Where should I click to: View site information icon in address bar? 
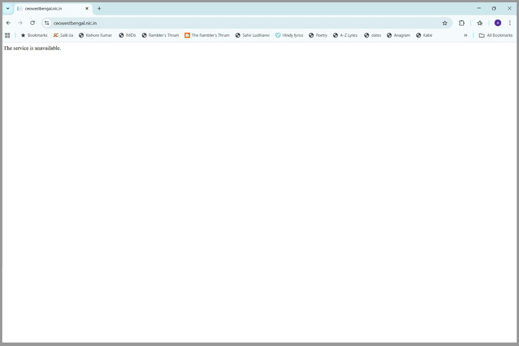pyautogui.click(x=47, y=23)
